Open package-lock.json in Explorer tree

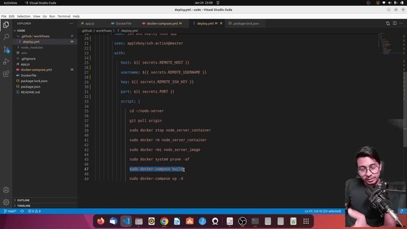pos(45,81)
